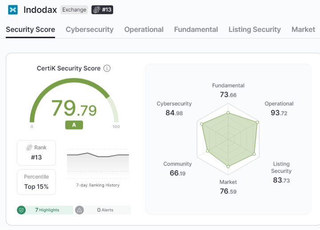This screenshot has height=230, width=320.
Task: Click the Indodax logo icon
Action: (13, 10)
